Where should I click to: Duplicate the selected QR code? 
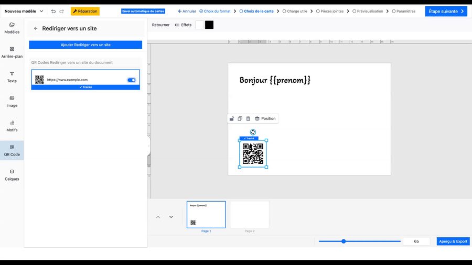[x=240, y=119]
